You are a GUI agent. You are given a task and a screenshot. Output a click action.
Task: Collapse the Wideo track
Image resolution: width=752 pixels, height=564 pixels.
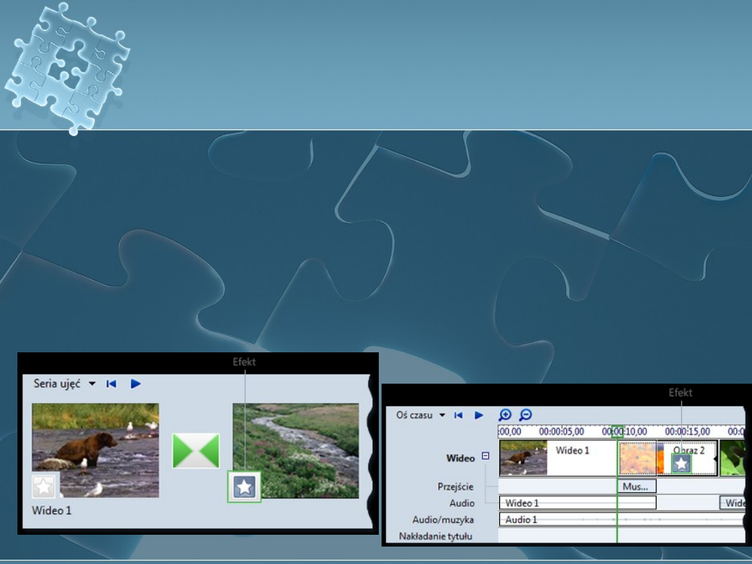point(485,457)
